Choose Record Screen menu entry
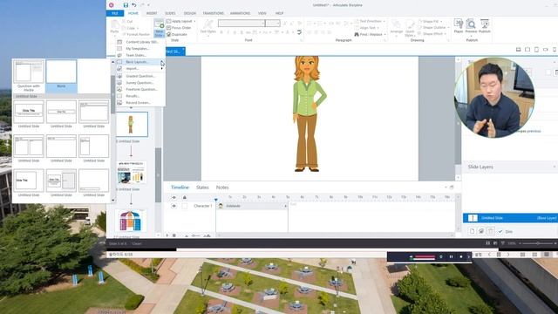 tap(140, 103)
